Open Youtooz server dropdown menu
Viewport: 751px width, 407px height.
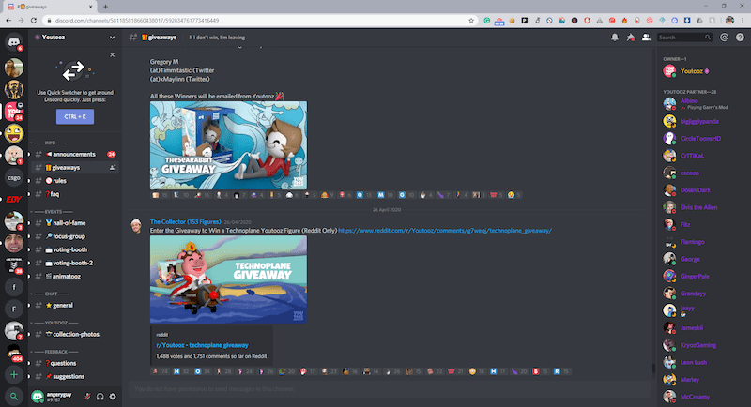(112, 38)
